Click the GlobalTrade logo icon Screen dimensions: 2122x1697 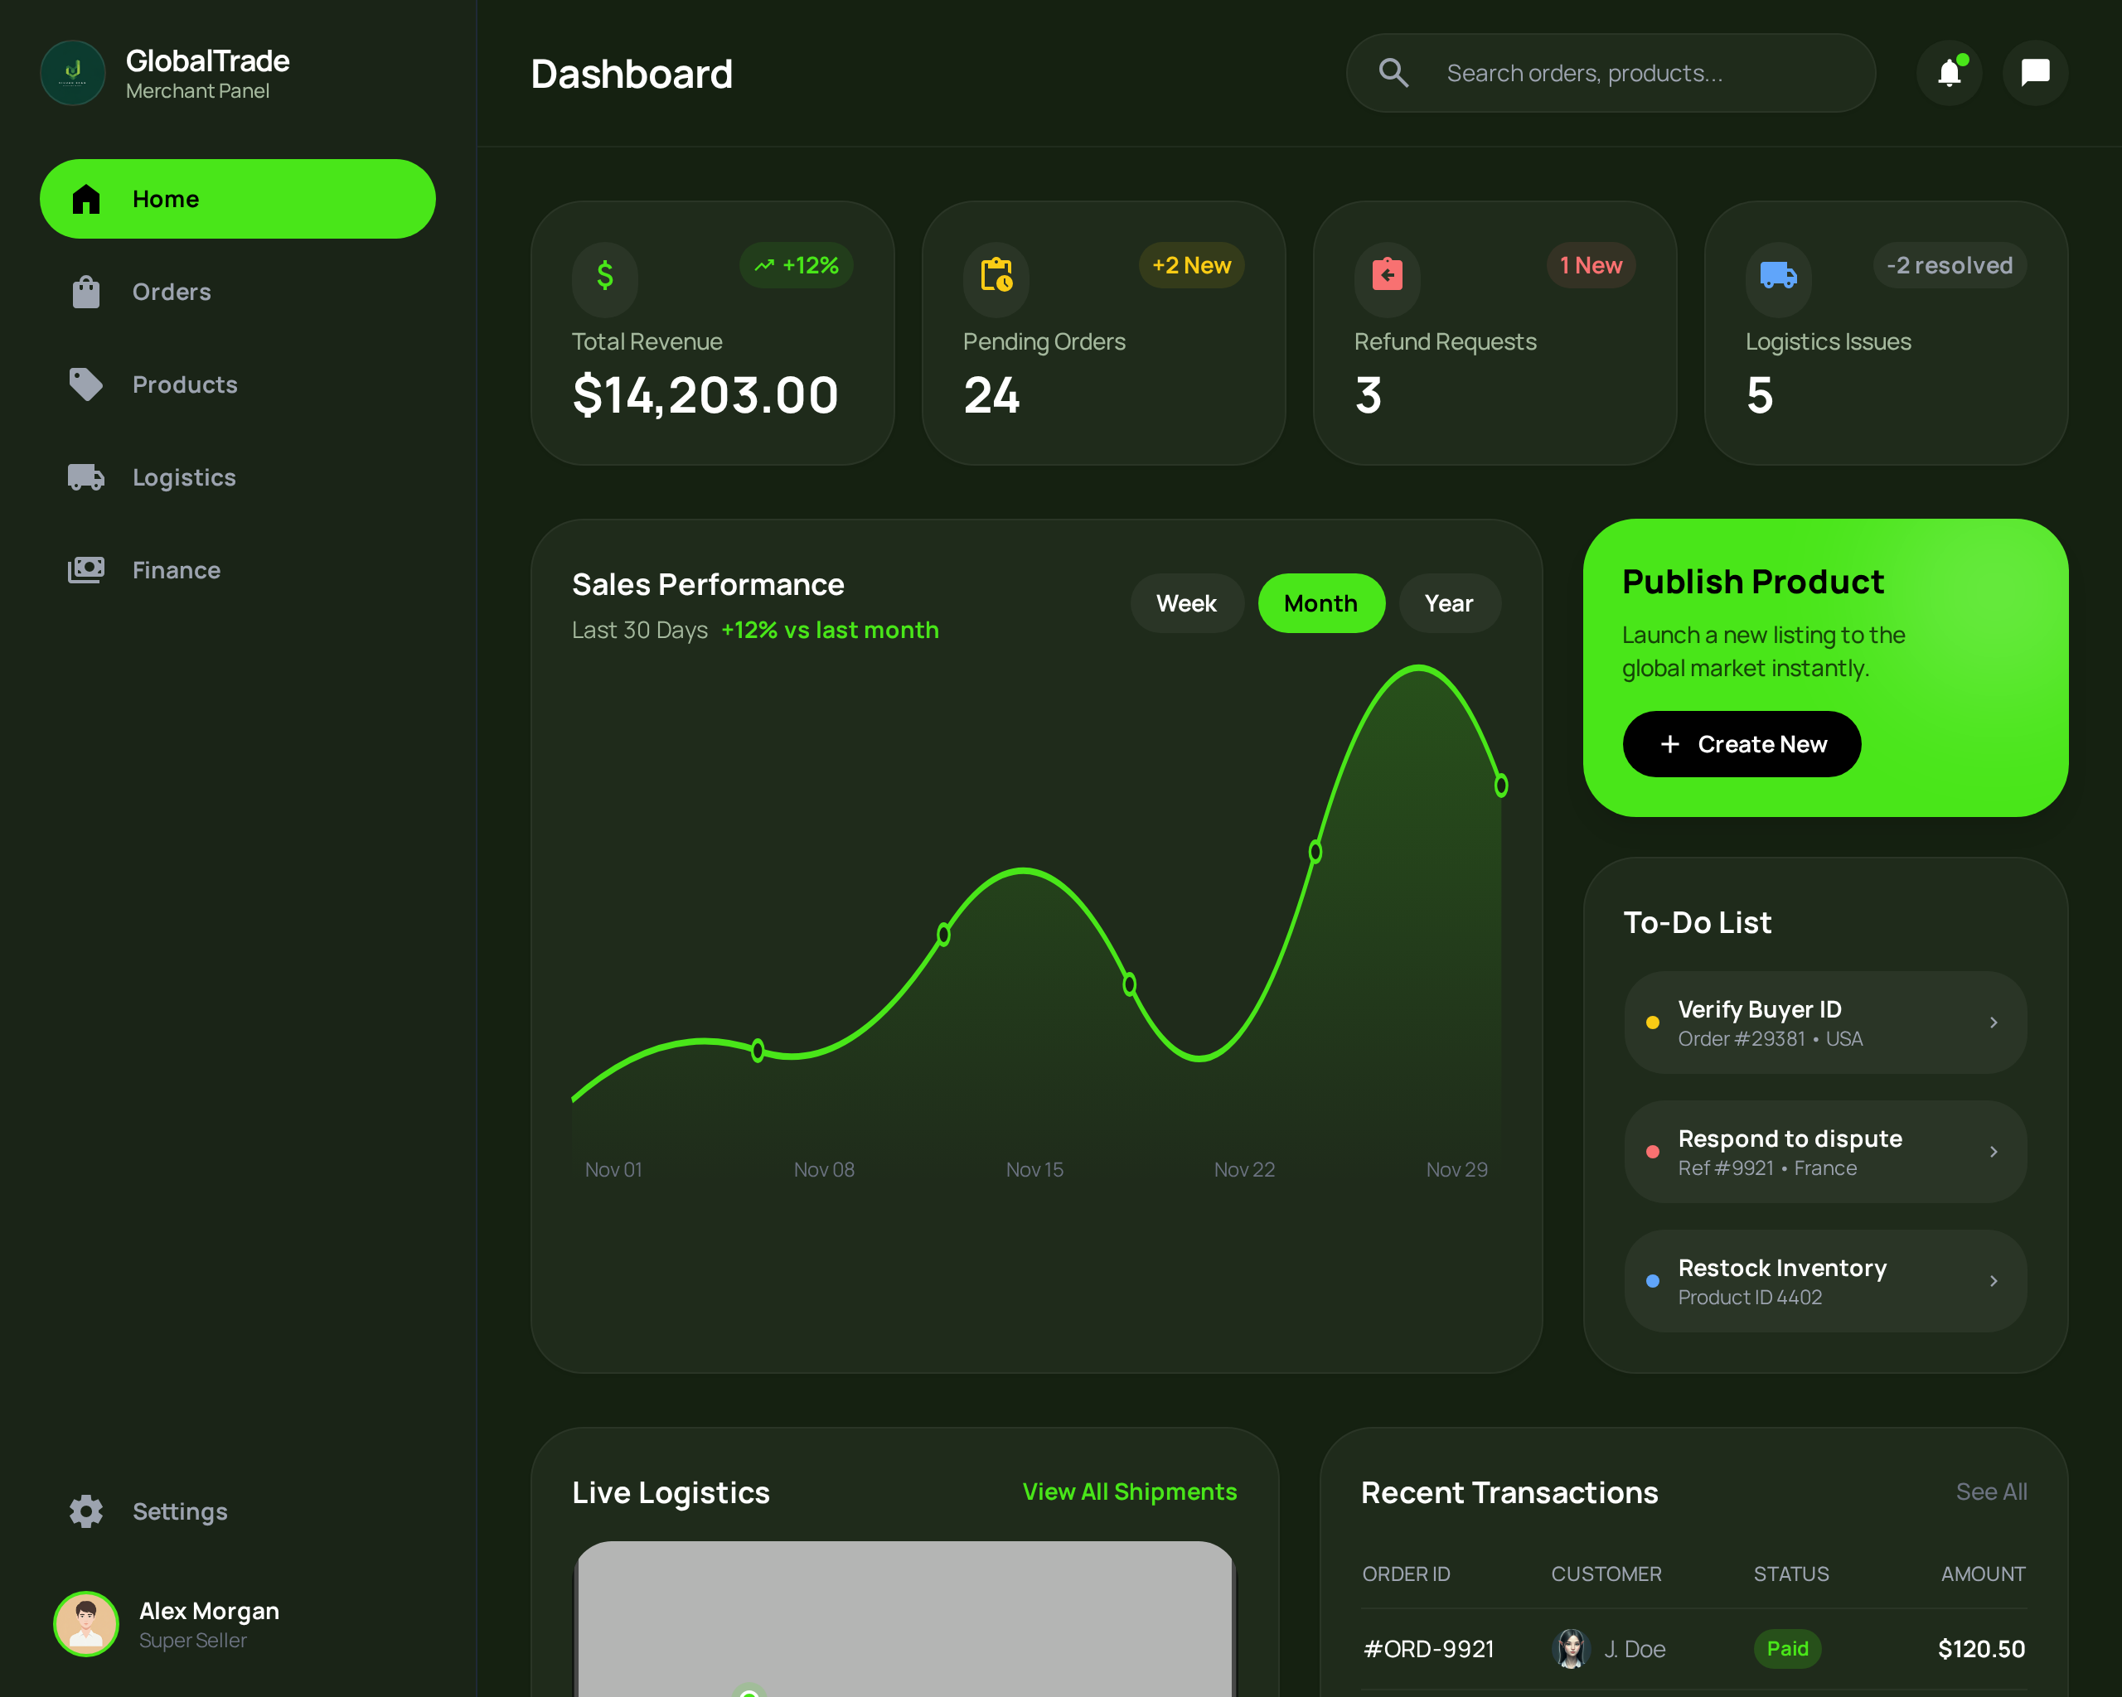coord(73,73)
